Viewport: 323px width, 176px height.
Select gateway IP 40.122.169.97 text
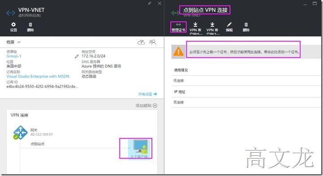pos(41,134)
